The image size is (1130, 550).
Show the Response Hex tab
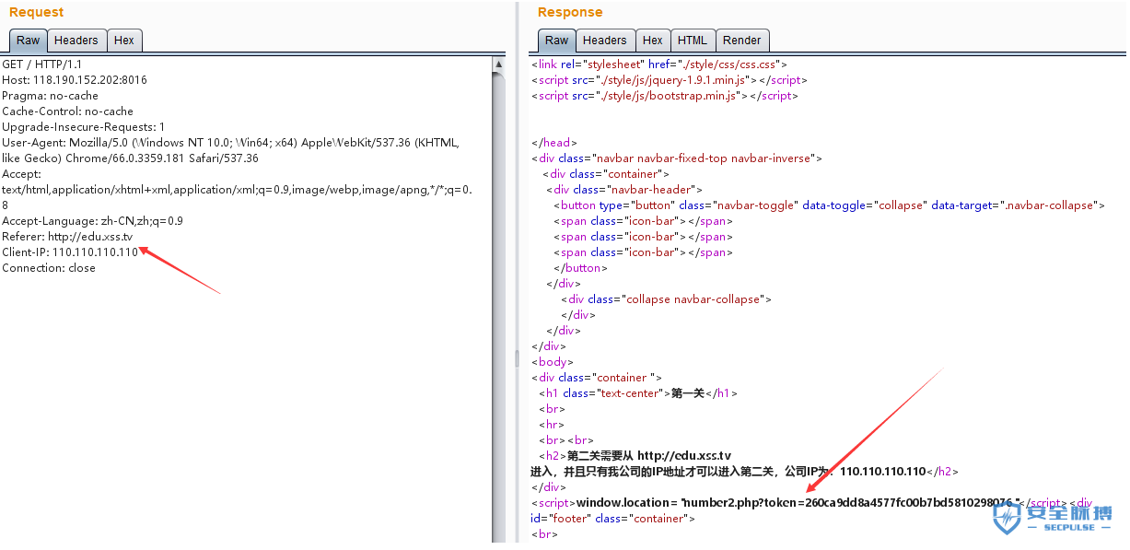pyautogui.click(x=653, y=41)
